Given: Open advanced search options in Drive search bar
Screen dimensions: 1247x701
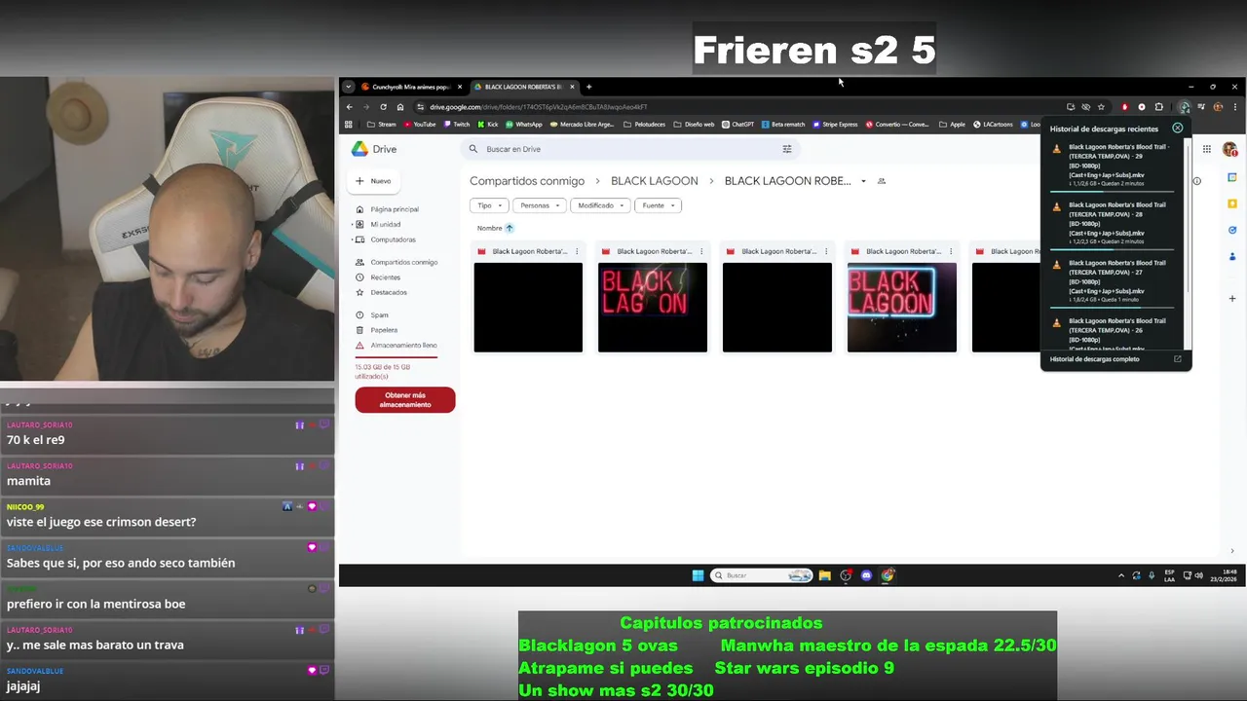Looking at the screenshot, I should pos(787,149).
